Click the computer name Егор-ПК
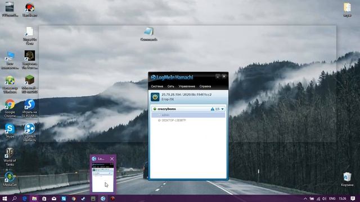The width and height of the screenshot is (360, 202). [x=168, y=99]
